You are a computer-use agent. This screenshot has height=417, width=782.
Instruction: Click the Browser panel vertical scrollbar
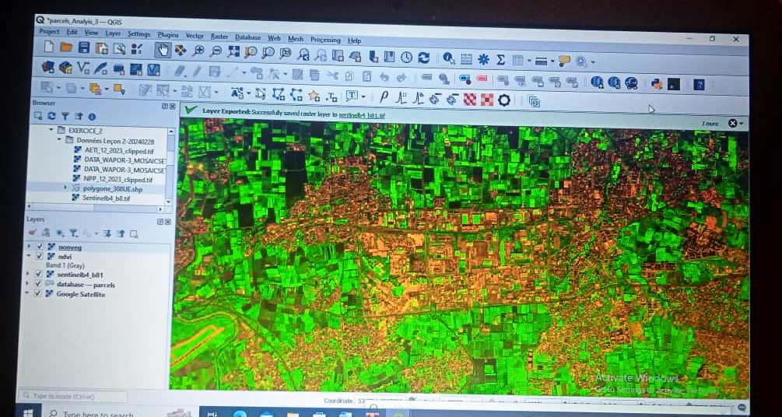click(x=171, y=165)
